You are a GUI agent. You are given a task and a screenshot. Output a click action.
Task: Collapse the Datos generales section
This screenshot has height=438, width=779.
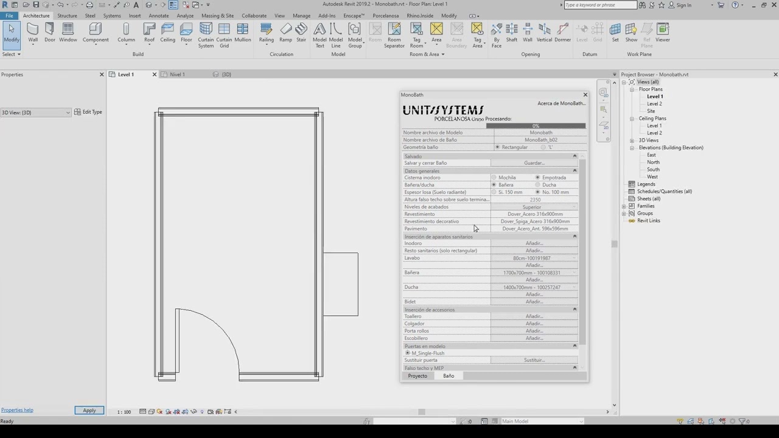575,171
